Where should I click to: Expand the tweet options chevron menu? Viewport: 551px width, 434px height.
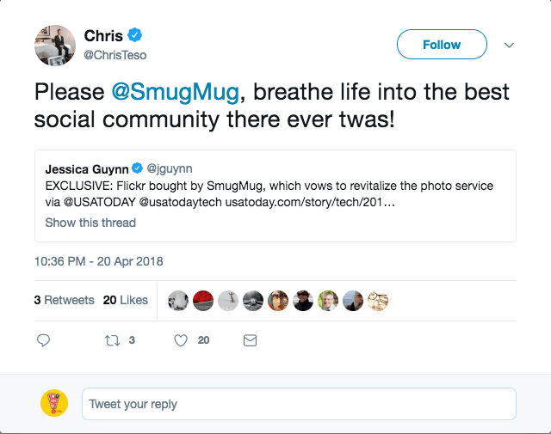point(509,45)
